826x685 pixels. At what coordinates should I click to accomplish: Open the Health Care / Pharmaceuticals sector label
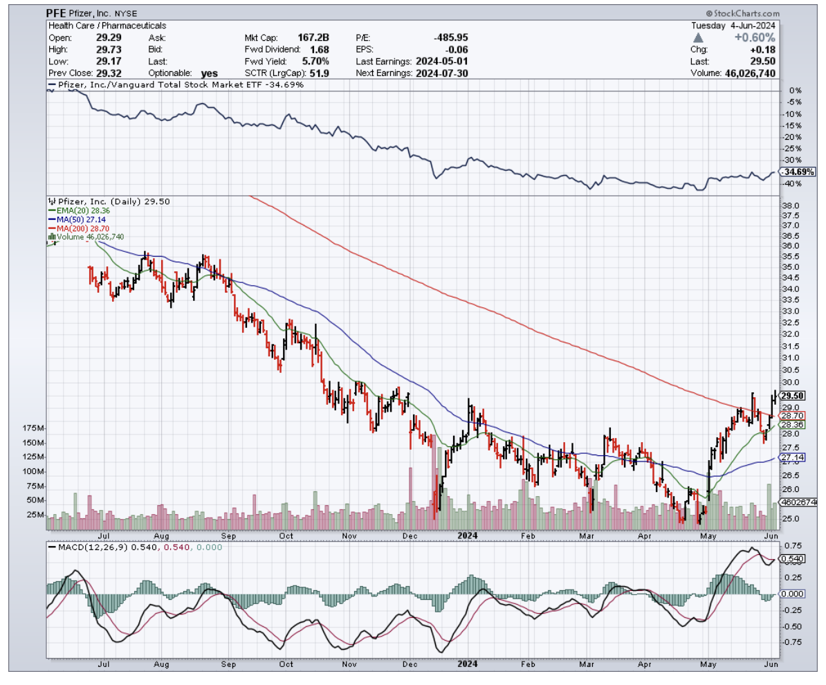point(107,26)
